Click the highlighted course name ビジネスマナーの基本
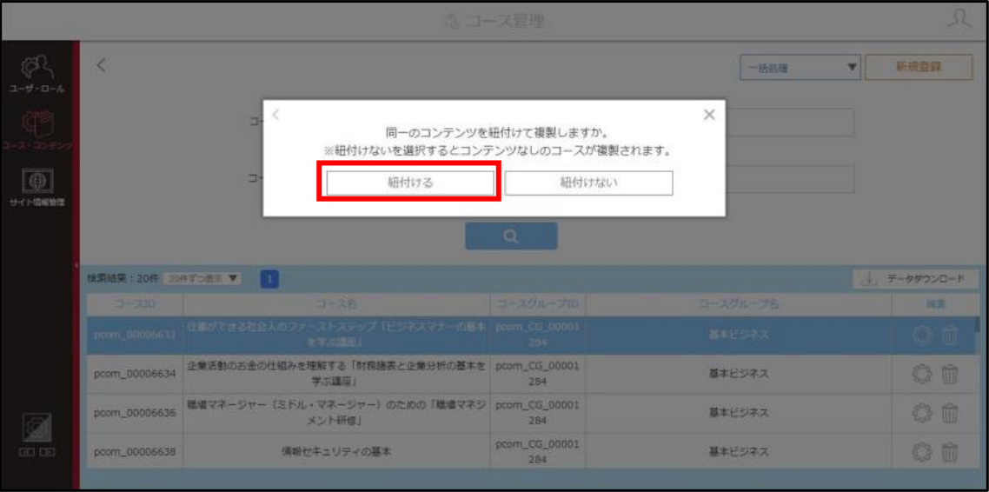 (x=337, y=335)
